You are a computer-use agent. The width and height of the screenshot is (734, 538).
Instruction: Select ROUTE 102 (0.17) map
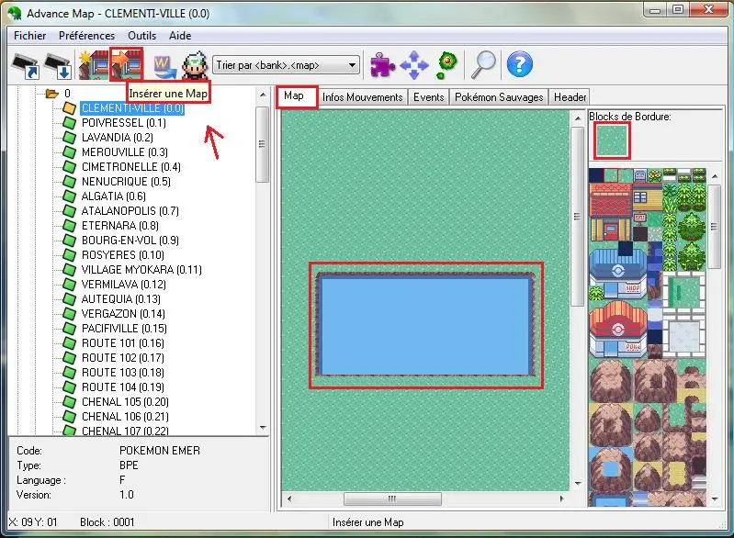tap(123, 358)
